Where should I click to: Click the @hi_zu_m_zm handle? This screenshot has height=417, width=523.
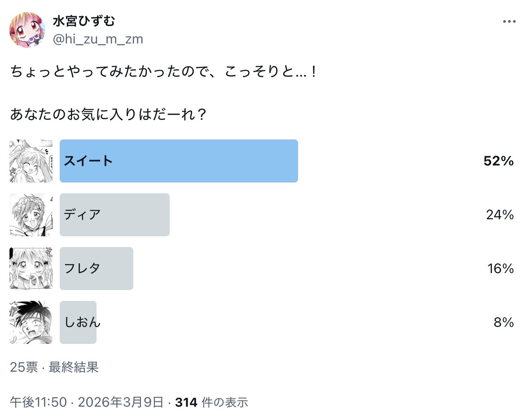pyautogui.click(x=98, y=39)
